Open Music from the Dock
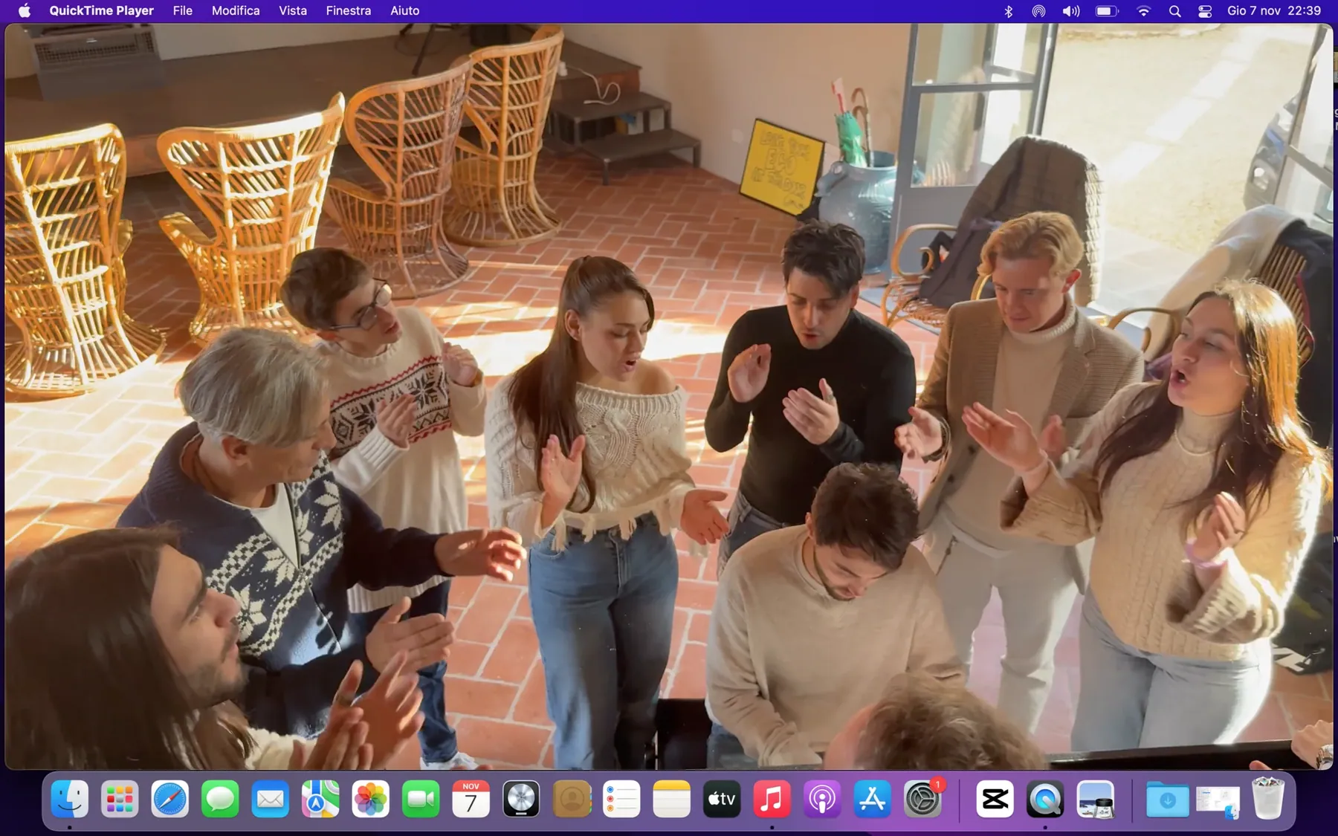 point(772,800)
